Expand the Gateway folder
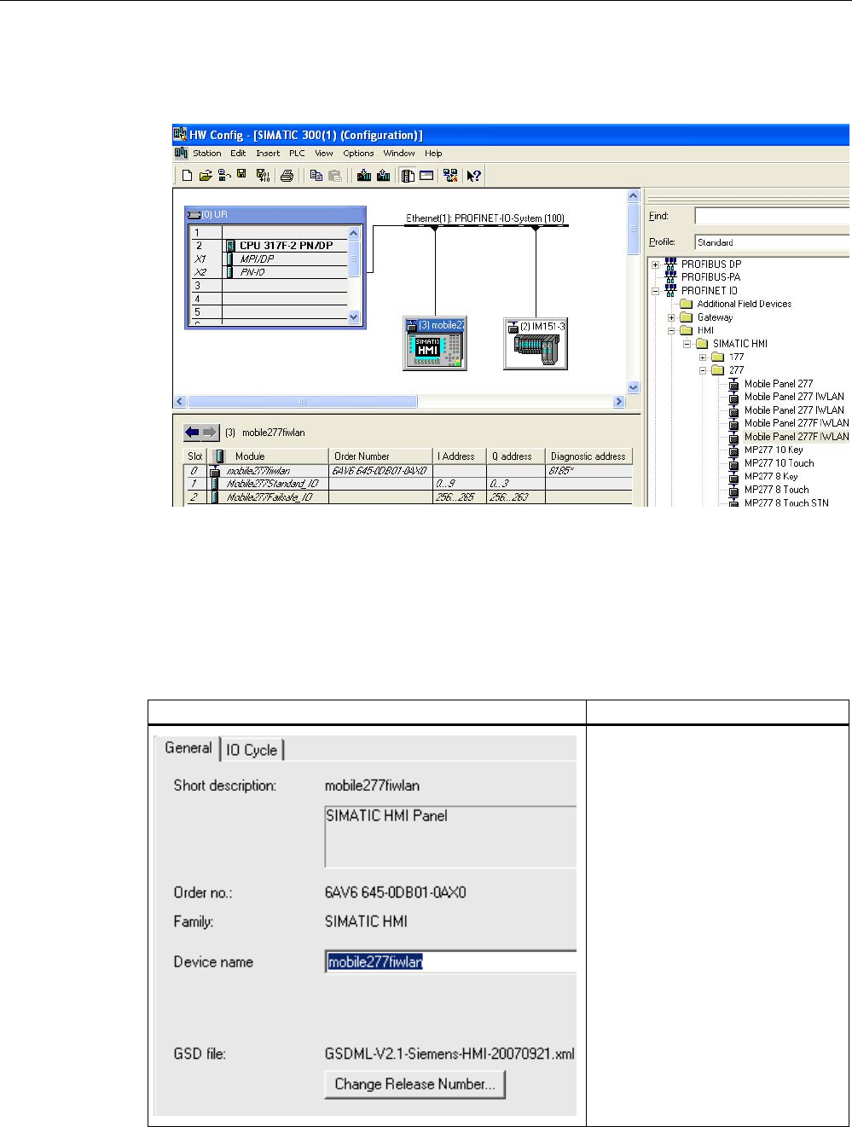 [x=671, y=317]
